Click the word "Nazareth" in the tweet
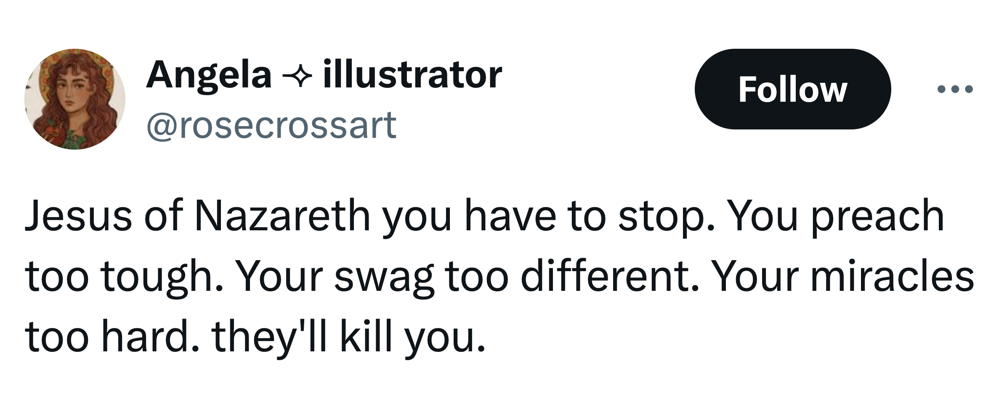The height and width of the screenshot is (406, 999). (282, 216)
